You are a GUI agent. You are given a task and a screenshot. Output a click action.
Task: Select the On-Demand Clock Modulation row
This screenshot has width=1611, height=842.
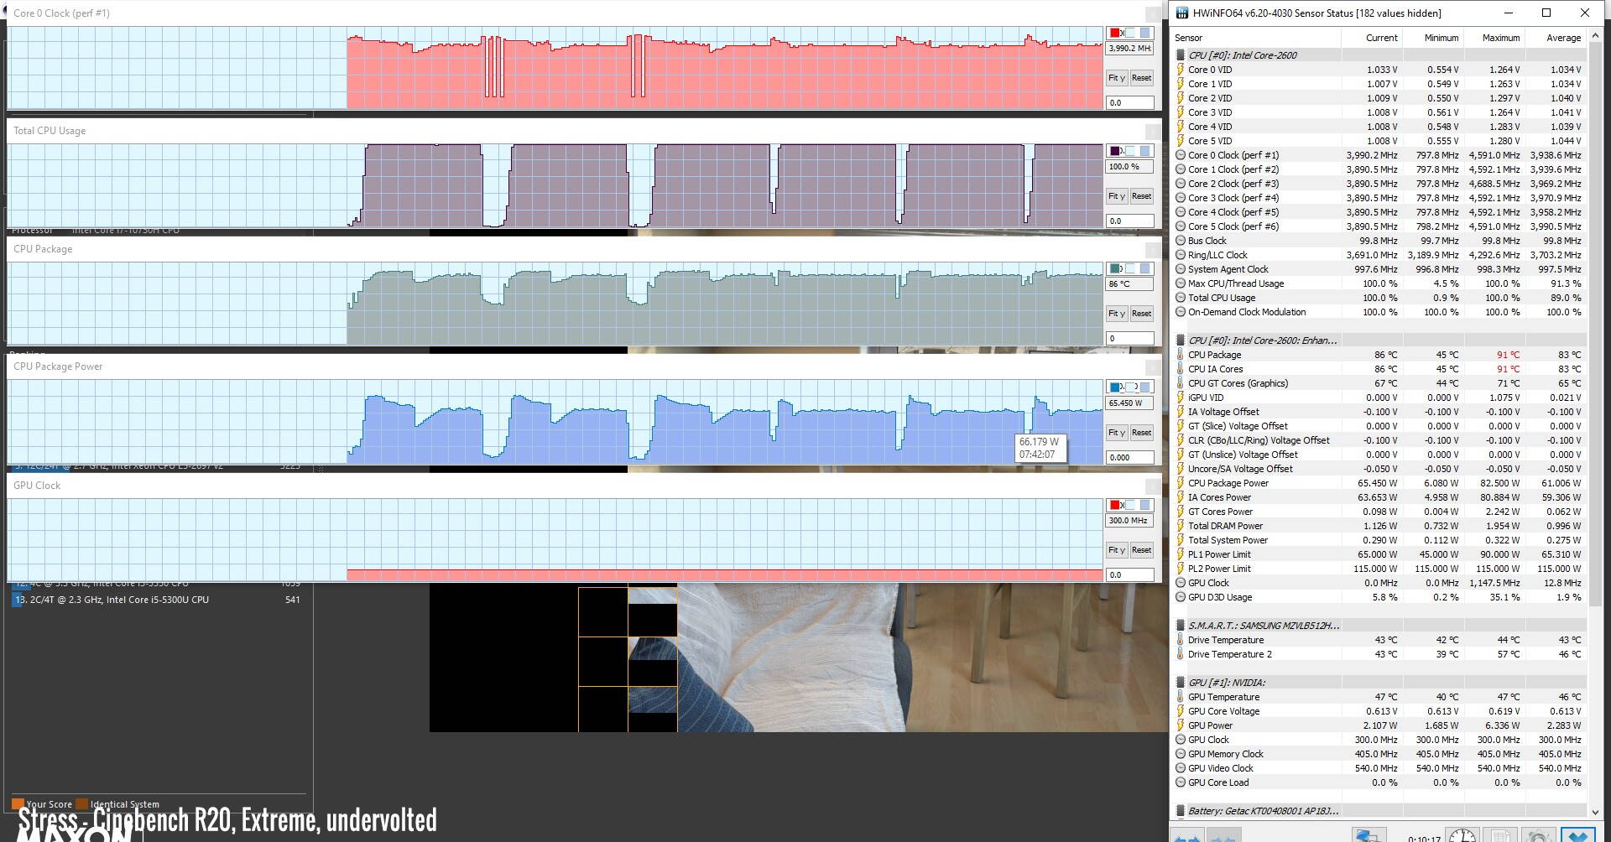pyautogui.click(x=1379, y=312)
